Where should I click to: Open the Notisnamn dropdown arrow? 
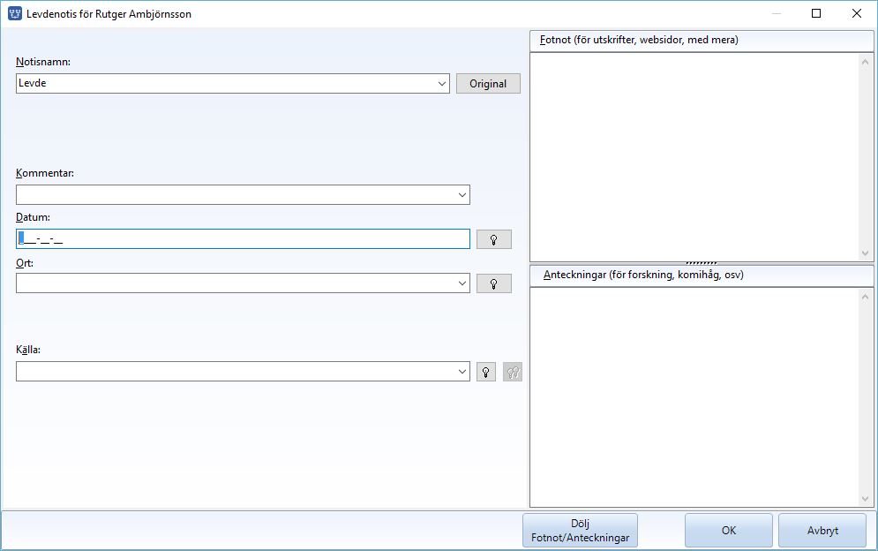point(442,84)
